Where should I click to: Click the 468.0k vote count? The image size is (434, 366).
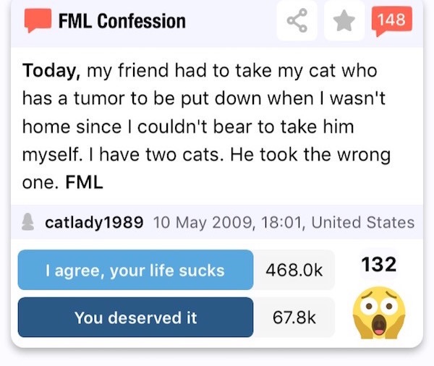[294, 270]
